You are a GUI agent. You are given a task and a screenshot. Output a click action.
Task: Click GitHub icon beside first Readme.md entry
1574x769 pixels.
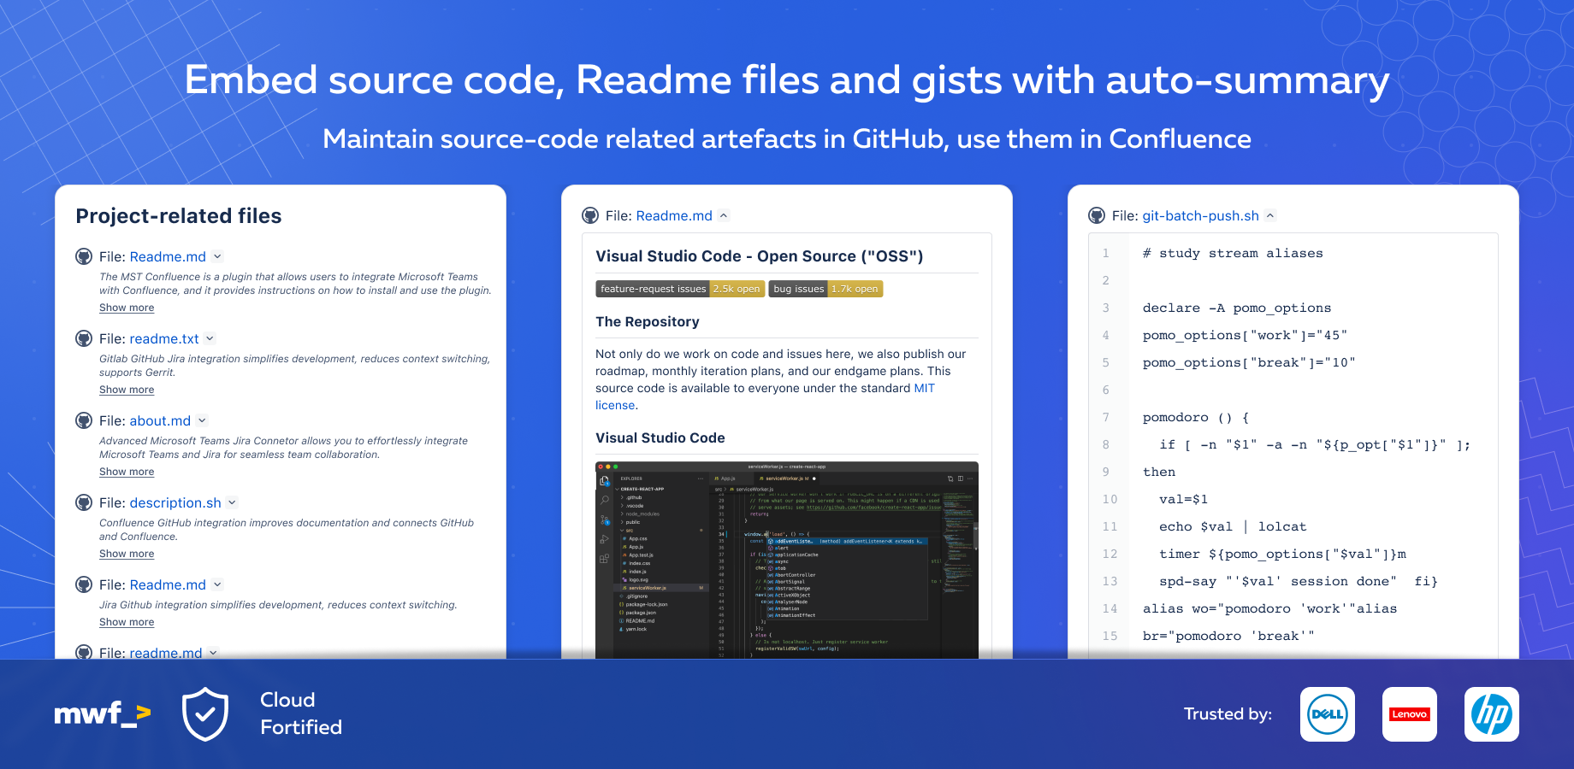pos(84,256)
